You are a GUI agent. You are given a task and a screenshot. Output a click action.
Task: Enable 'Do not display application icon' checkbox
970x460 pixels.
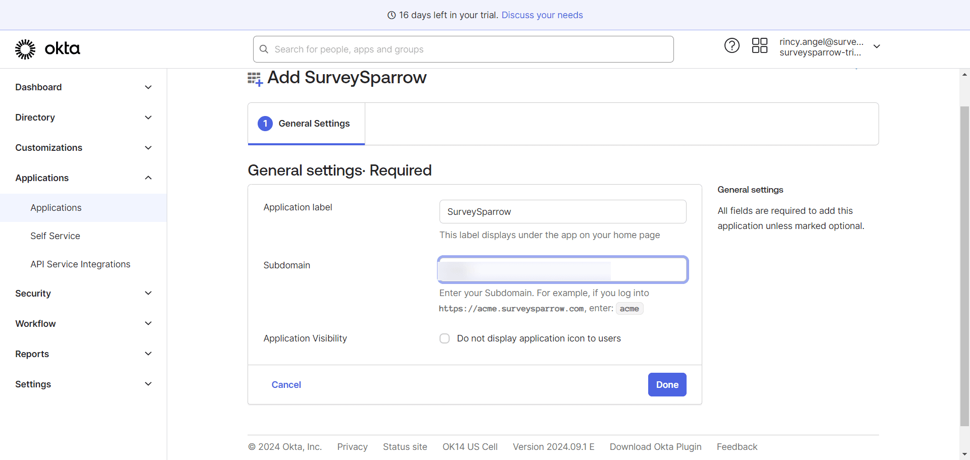tap(445, 338)
